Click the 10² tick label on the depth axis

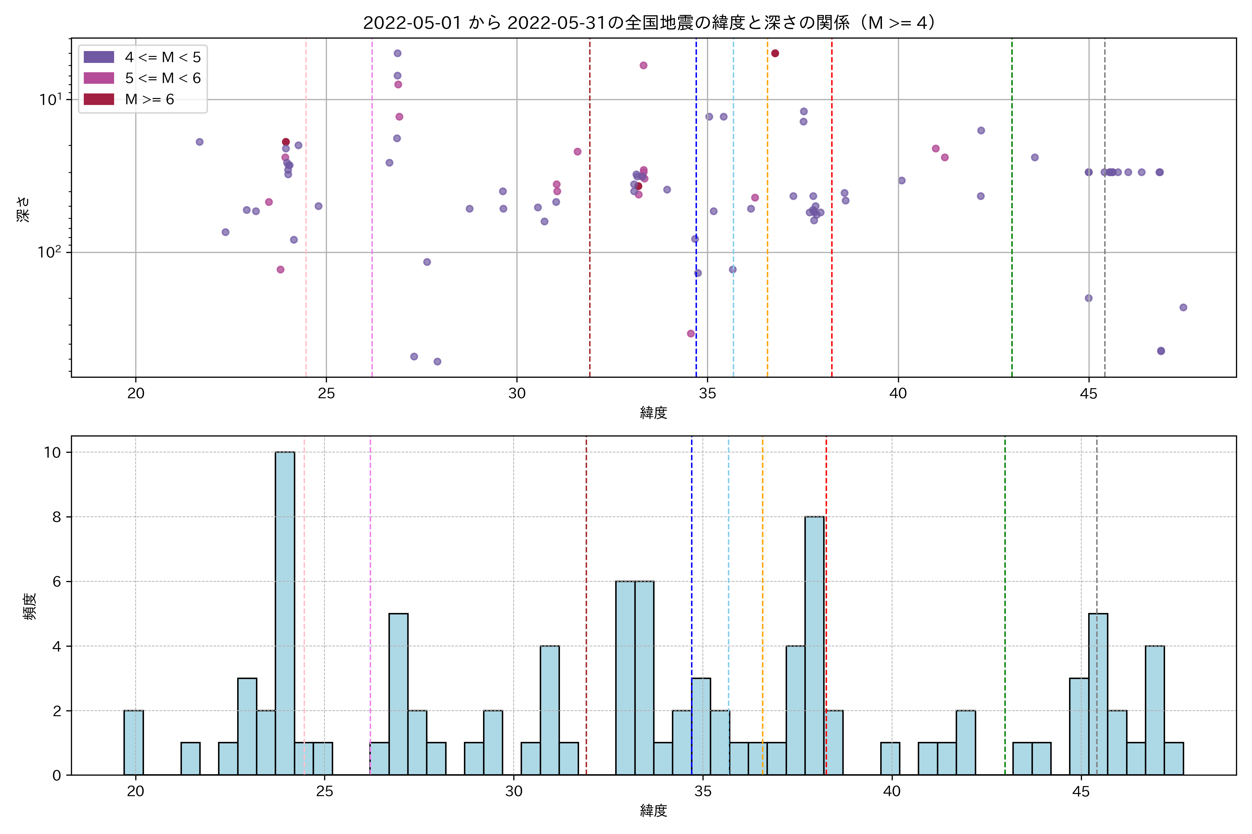coord(49,252)
